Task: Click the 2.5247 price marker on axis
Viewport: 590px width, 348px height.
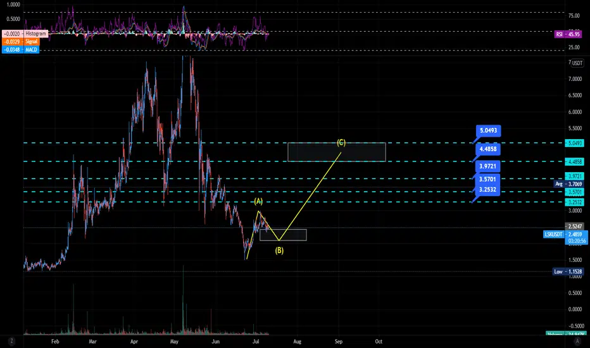Action: tap(575, 227)
